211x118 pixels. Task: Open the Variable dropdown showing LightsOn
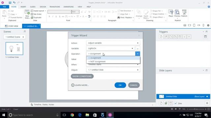pyautogui.click(x=110, y=48)
